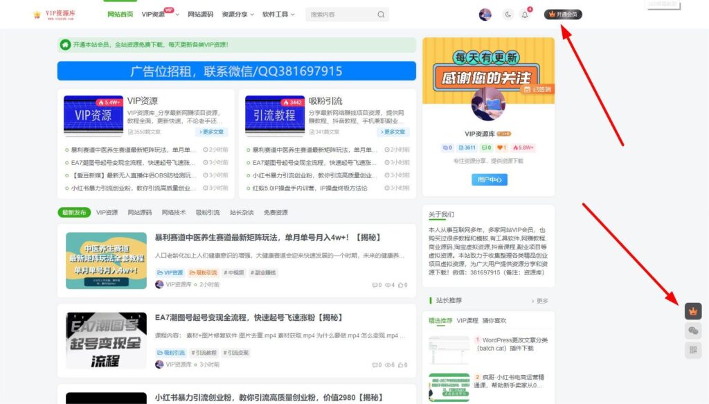Click the 吸粉引流 tag on 暴利赛道 article
The width and height of the screenshot is (709, 404).
click(205, 273)
